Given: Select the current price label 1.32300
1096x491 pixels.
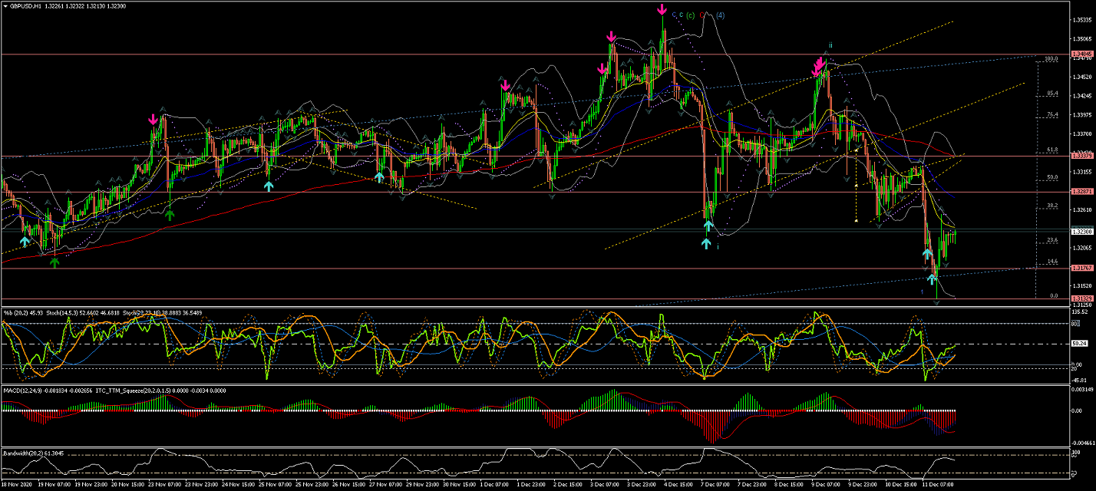Looking at the screenshot, I should [x=1080, y=231].
